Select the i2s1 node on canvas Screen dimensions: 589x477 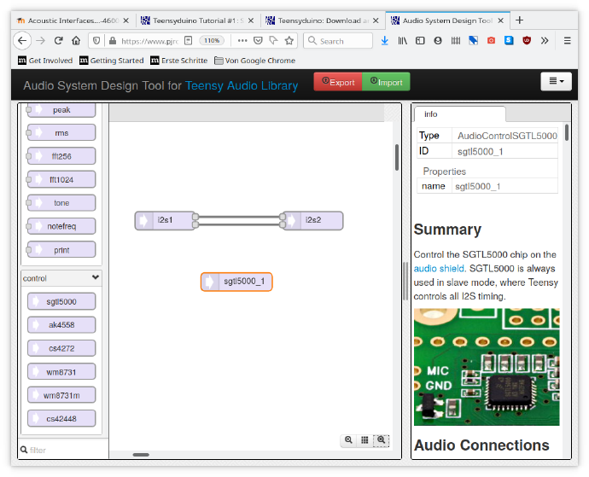[164, 220]
